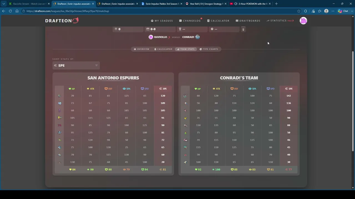The image size is (355, 199).
Task: Open the Changelog navigation item
Action: [190, 21]
